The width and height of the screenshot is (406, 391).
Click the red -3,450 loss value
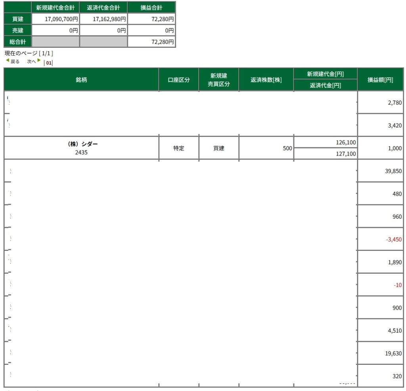(x=394, y=239)
